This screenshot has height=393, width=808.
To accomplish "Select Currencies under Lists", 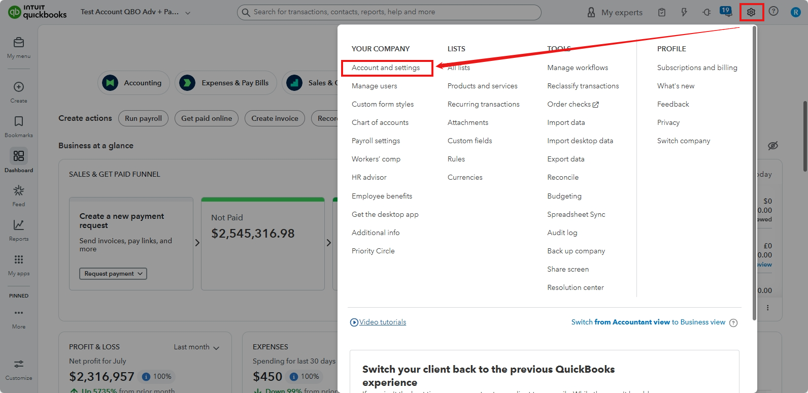I will pyautogui.click(x=465, y=177).
